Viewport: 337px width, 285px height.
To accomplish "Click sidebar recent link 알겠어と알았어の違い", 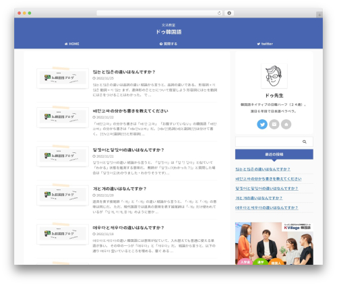I will point(266,189).
